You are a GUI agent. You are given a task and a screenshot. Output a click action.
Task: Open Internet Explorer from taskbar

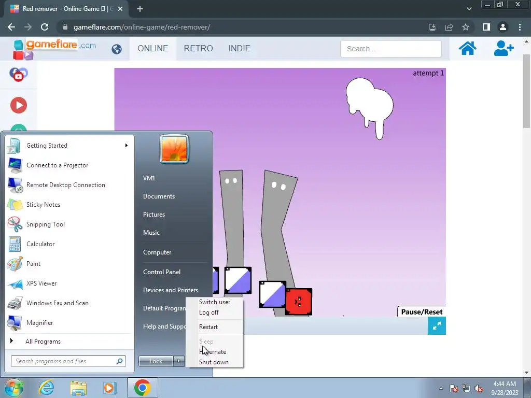pyautogui.click(x=46, y=388)
